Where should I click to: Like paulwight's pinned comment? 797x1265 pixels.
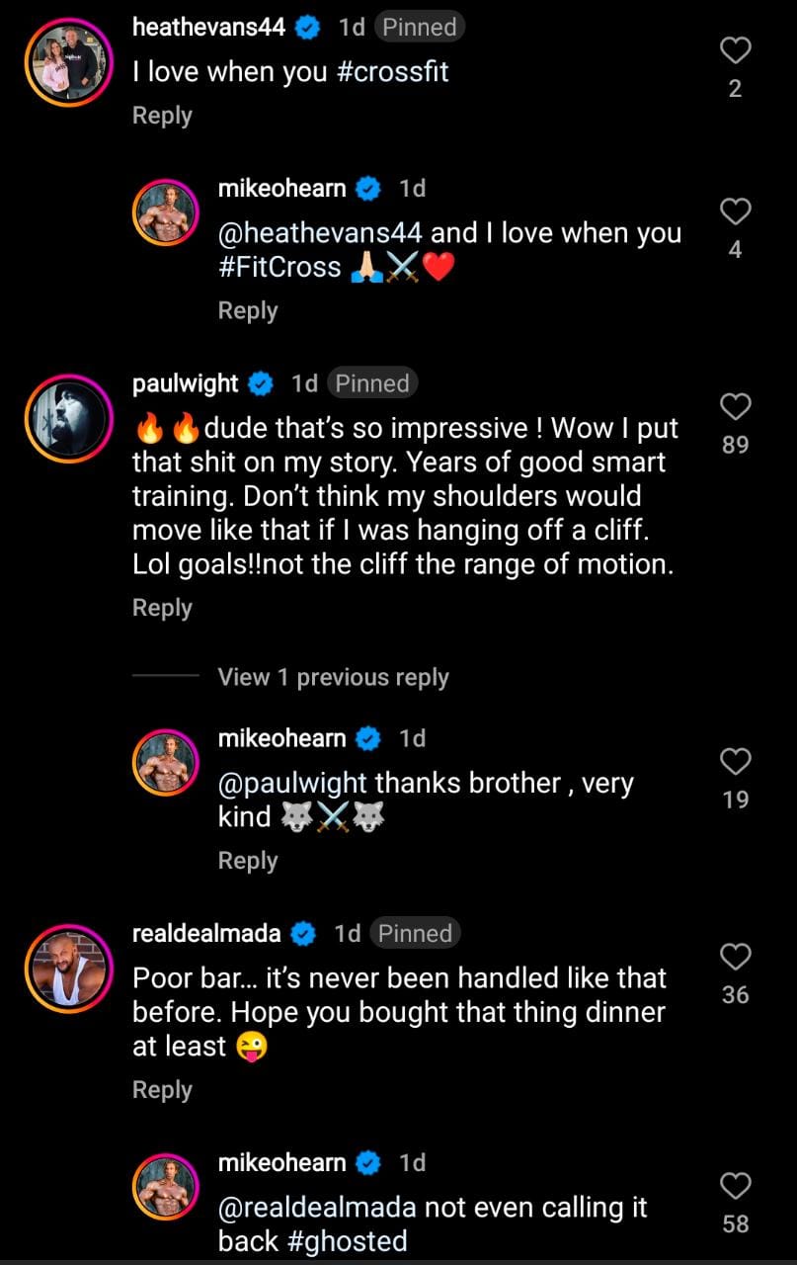click(x=735, y=406)
